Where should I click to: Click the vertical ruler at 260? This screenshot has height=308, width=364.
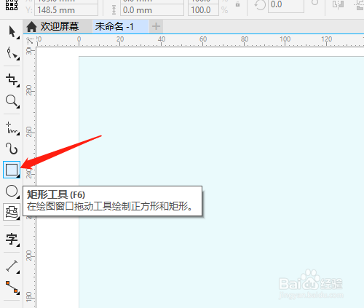point(30,132)
